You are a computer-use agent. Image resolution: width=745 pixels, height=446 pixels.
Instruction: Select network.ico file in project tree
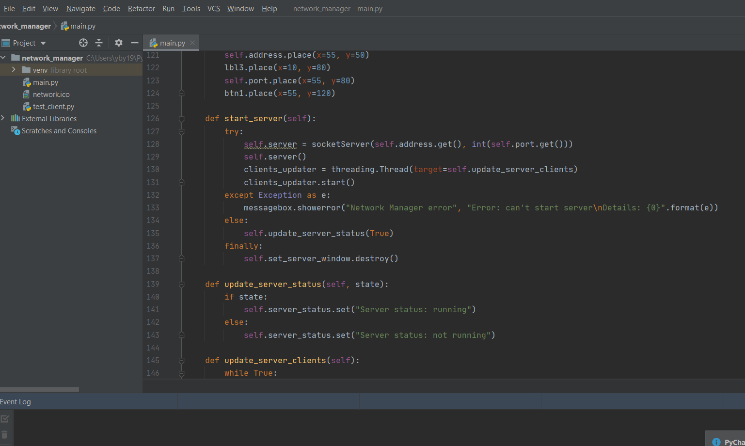tap(51, 95)
